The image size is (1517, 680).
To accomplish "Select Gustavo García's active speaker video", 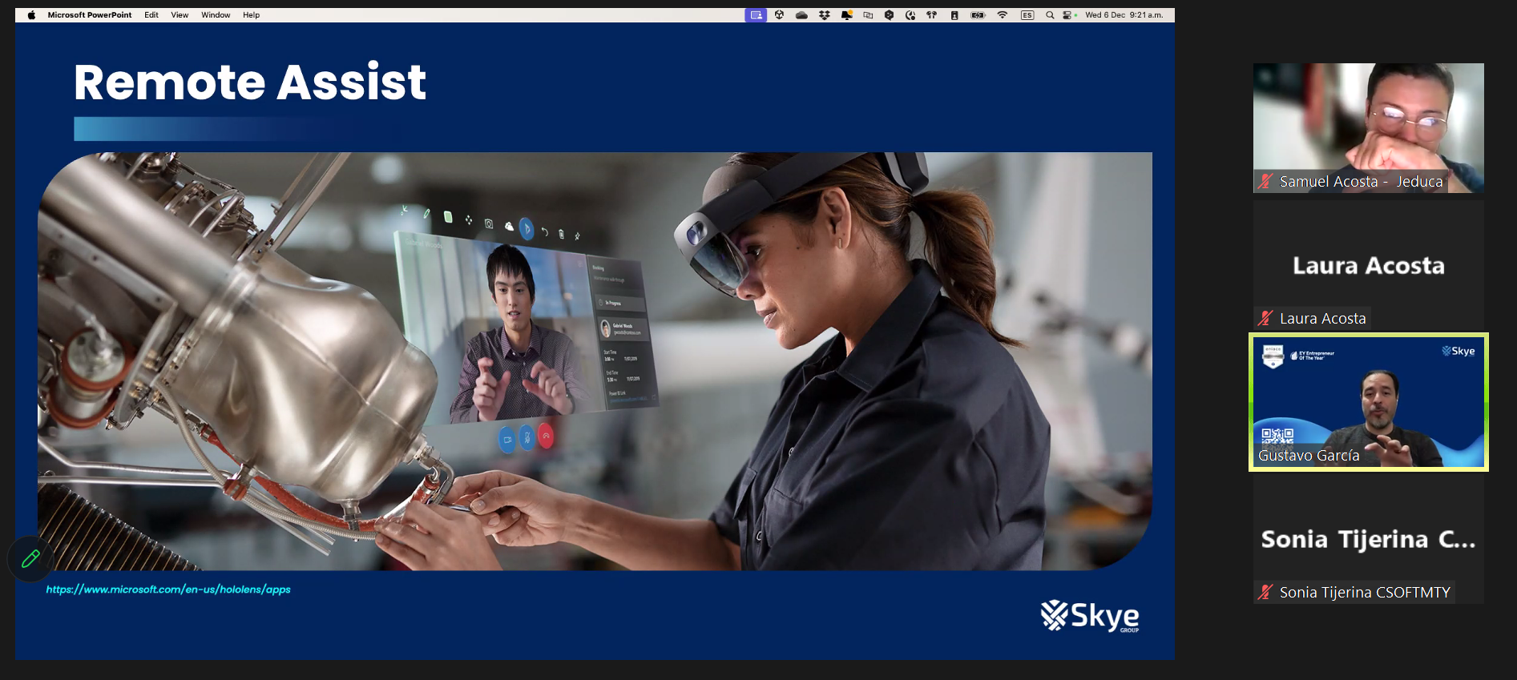I will click(1369, 402).
